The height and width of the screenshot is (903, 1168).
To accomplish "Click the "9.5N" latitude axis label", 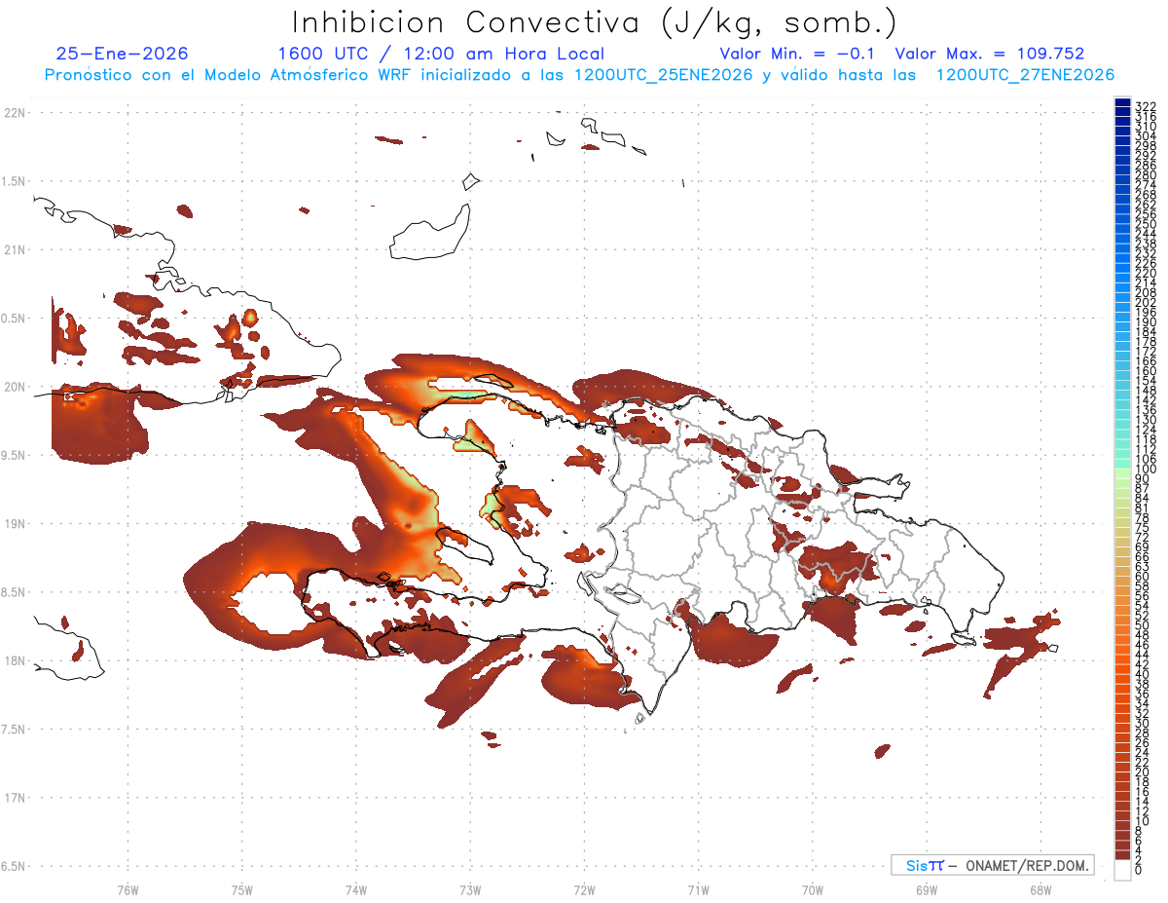I will [x=15, y=456].
